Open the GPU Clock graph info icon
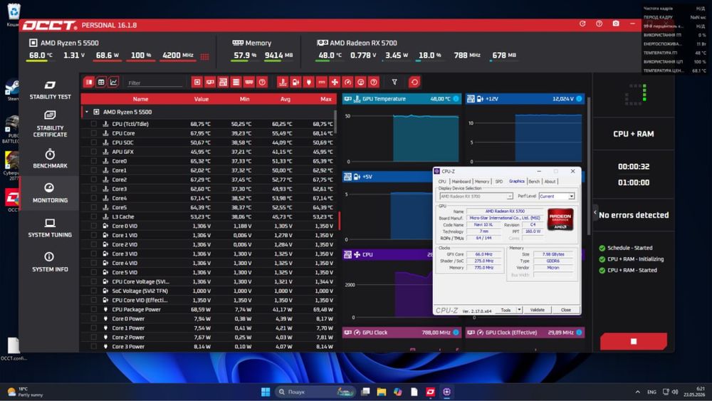 pyautogui.click(x=456, y=333)
